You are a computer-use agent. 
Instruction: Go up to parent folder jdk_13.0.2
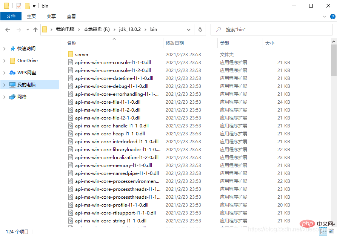coord(35,29)
